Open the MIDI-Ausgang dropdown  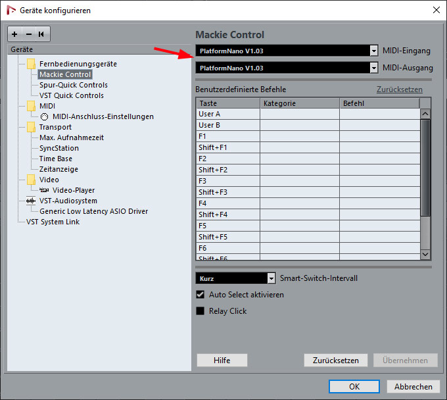tap(374, 68)
